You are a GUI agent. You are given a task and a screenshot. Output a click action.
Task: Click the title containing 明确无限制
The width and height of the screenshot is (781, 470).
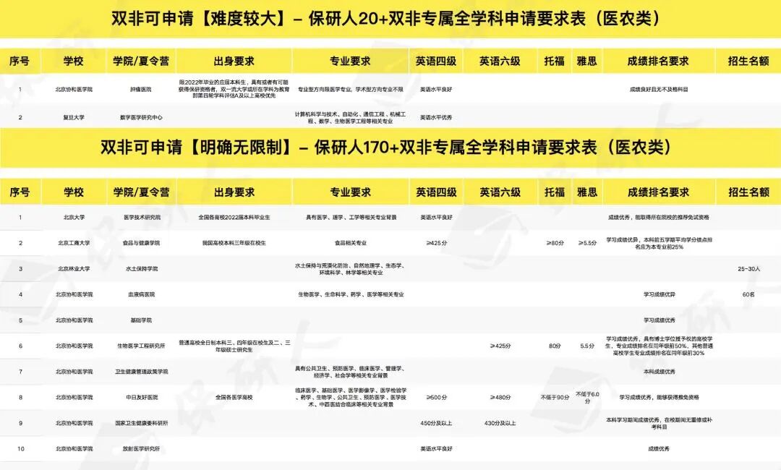coord(386,147)
